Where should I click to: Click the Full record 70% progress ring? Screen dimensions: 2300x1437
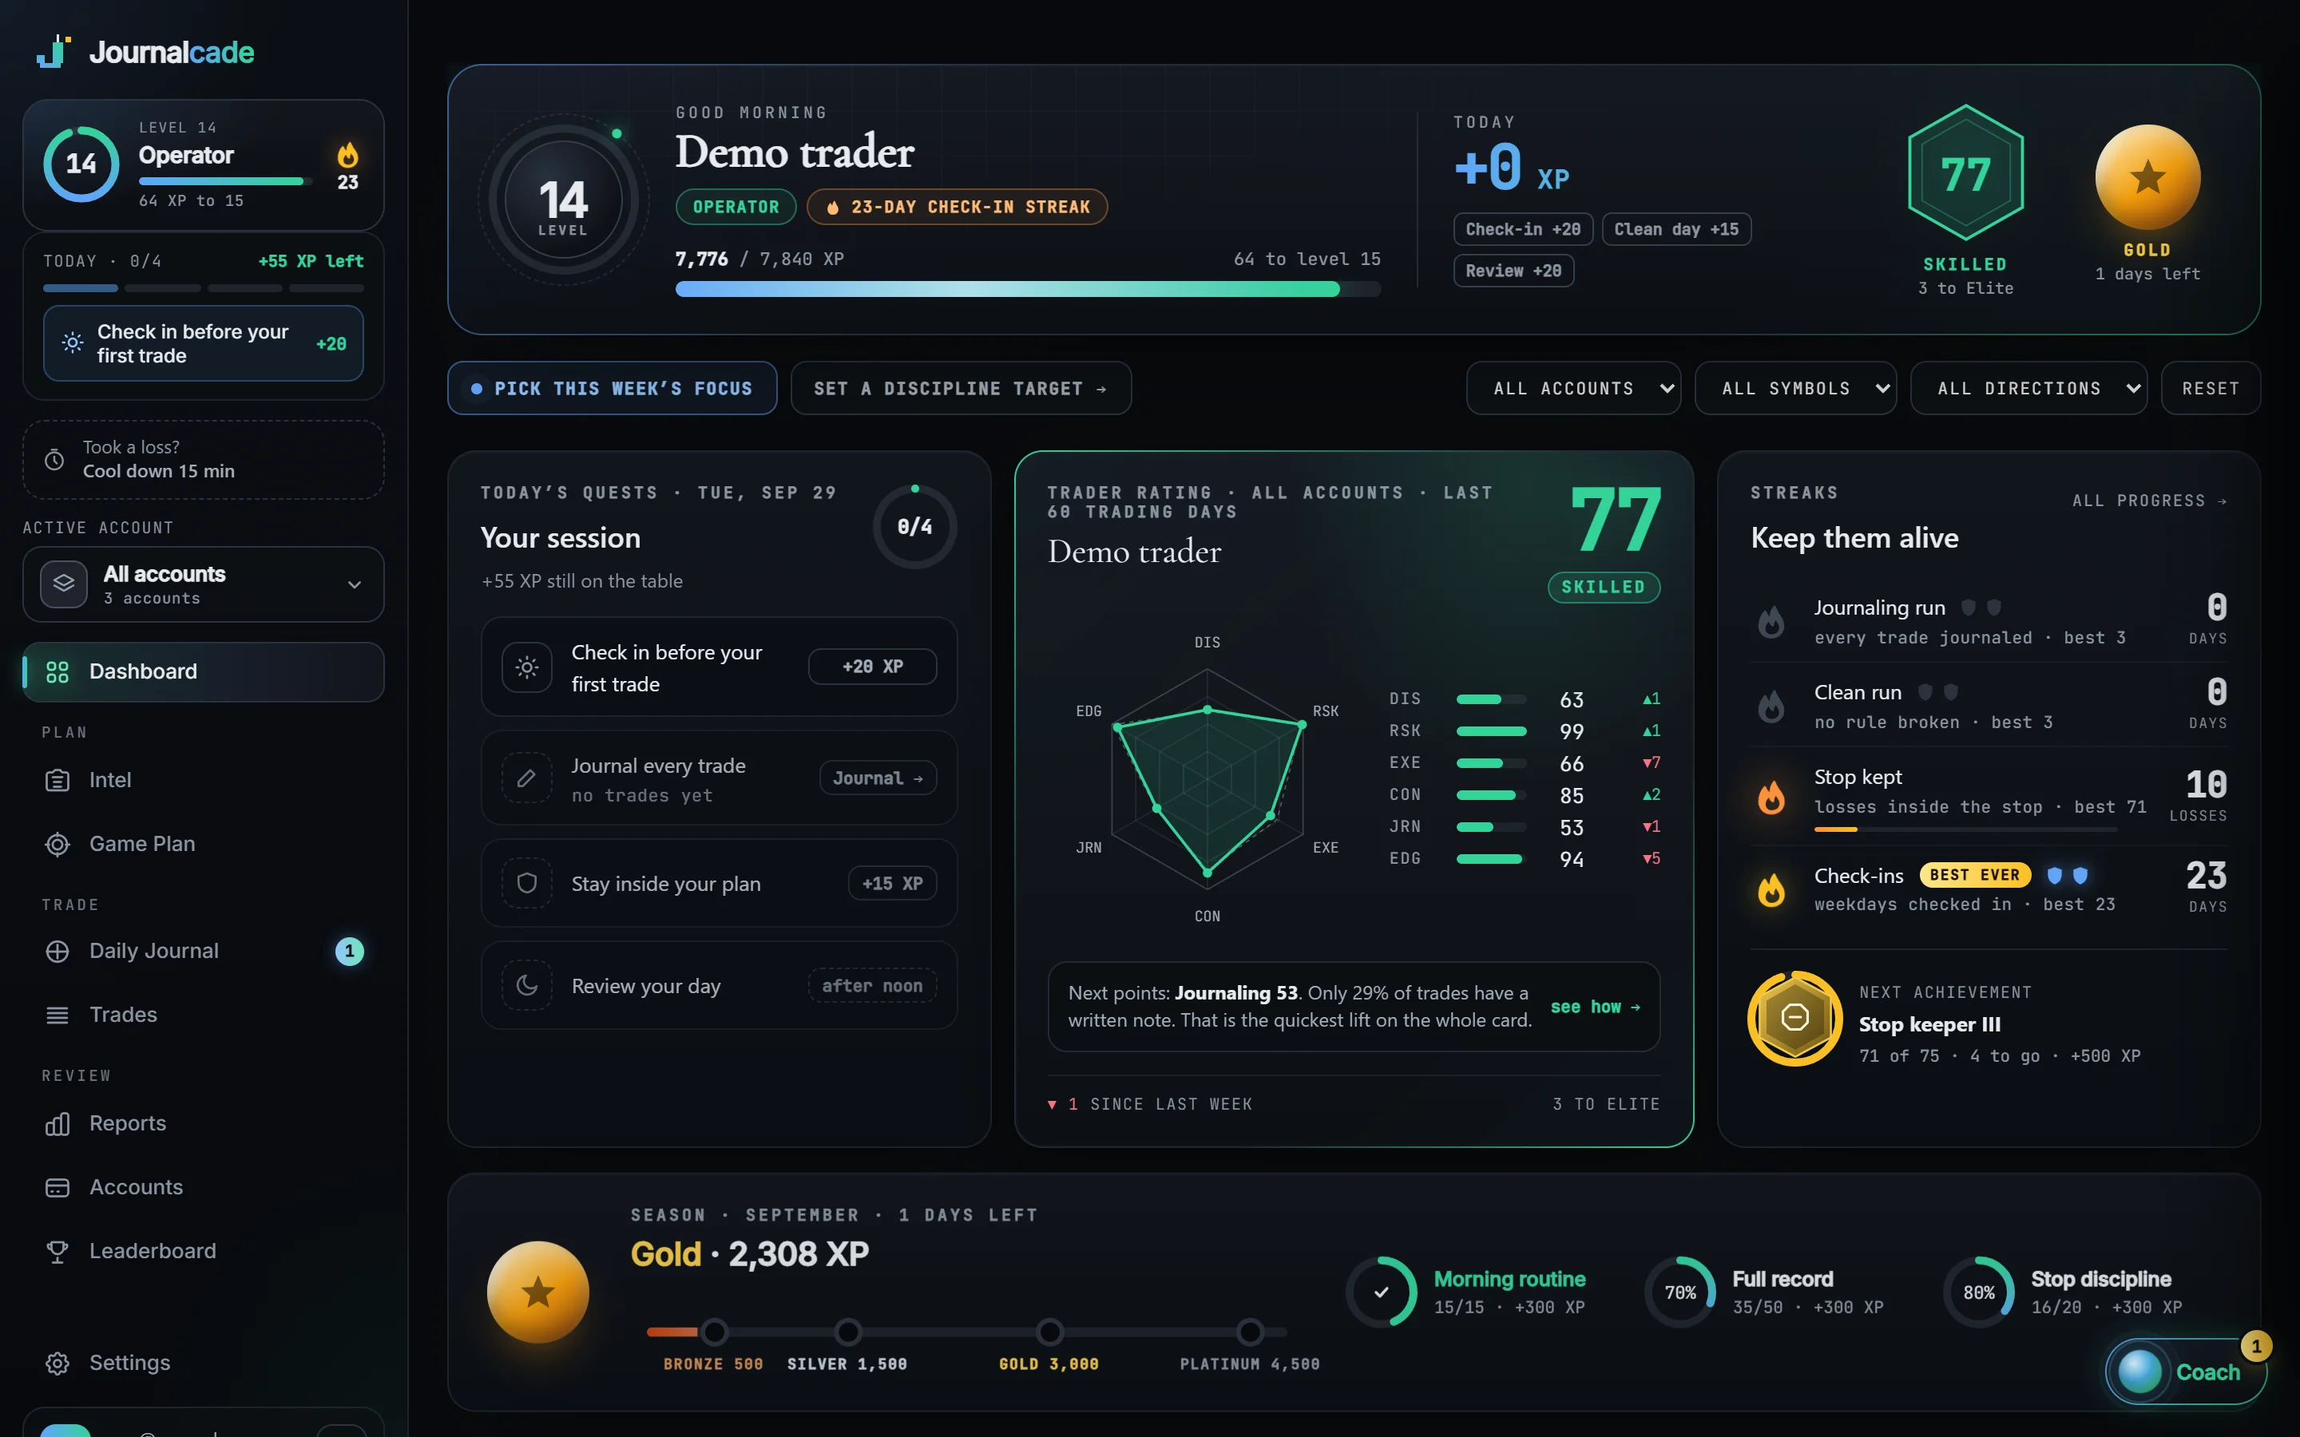[x=1679, y=1293]
